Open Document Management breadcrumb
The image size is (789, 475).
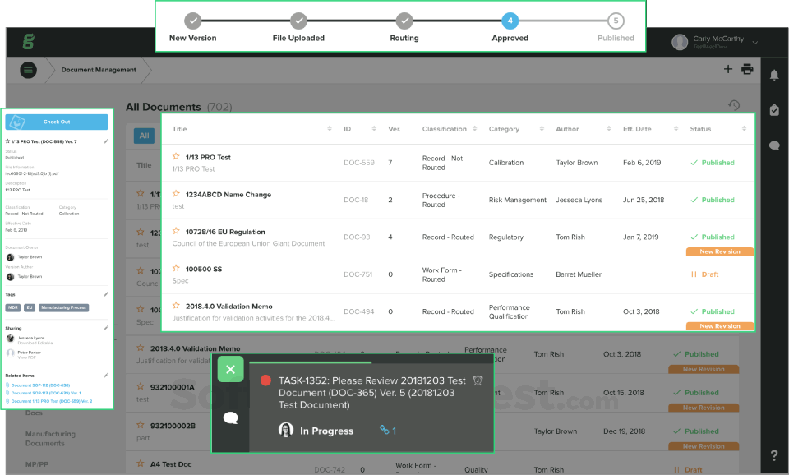point(99,70)
